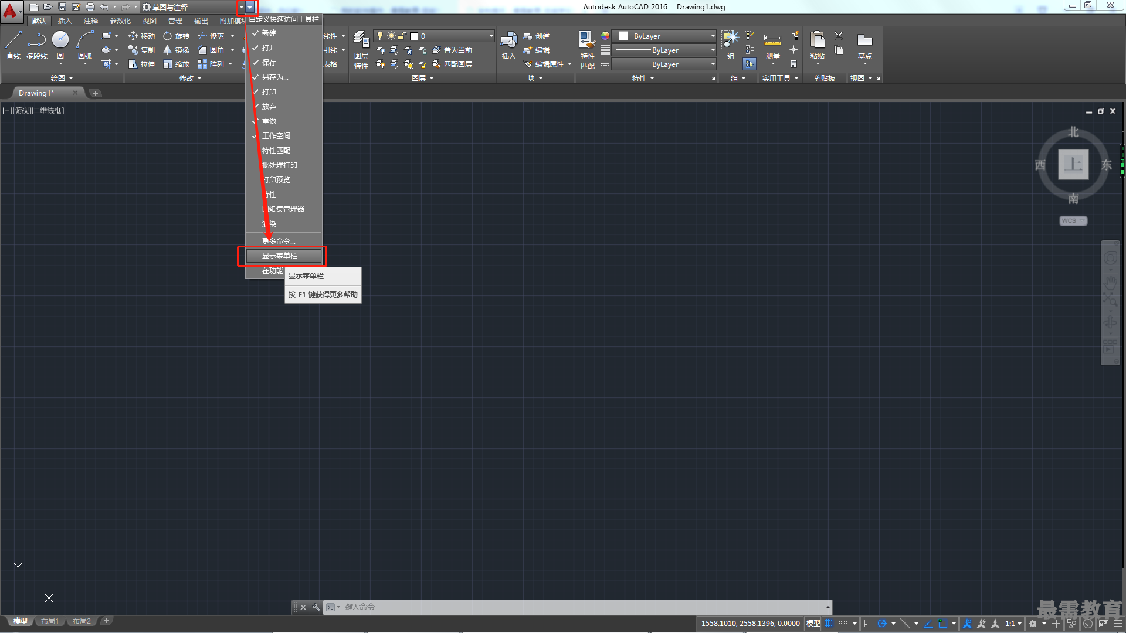Image resolution: width=1126 pixels, height=633 pixels.
Task: Toggle the 另存为... checked item in menu
Action: point(284,77)
